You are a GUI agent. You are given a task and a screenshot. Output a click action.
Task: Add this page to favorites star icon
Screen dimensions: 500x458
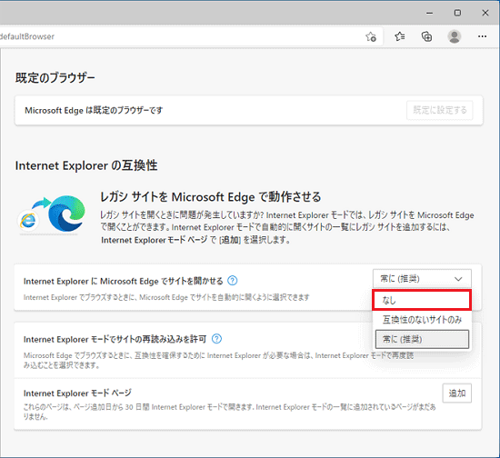(371, 37)
